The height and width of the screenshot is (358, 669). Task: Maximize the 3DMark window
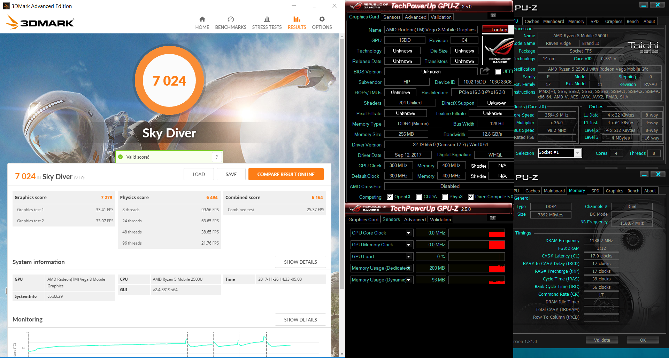[x=314, y=6]
